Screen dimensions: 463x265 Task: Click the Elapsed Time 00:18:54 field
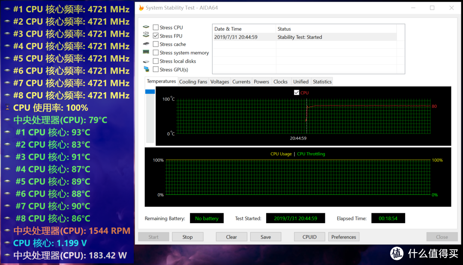[388, 218]
